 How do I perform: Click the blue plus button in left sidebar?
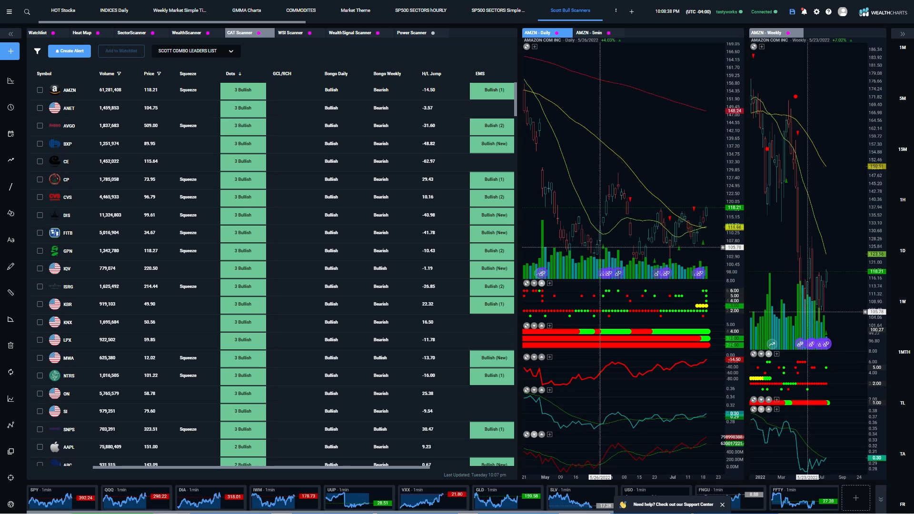click(10, 51)
